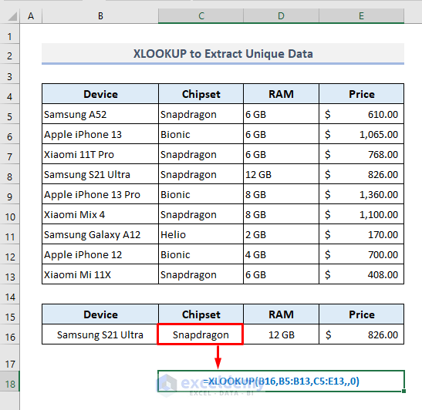Select column E header
Image resolution: width=422 pixels, height=410 pixels.
362,16
